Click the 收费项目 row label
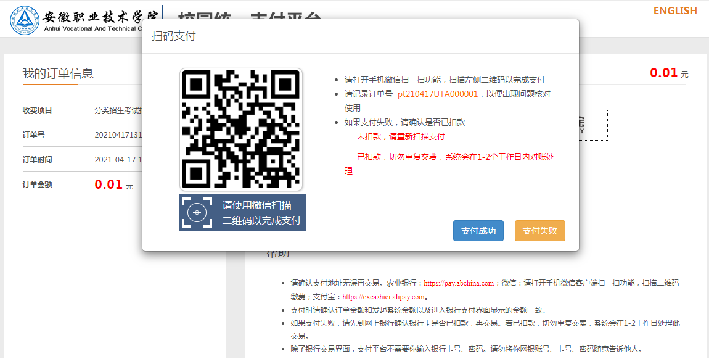Viewport: 709px width, 364px height. click(38, 110)
